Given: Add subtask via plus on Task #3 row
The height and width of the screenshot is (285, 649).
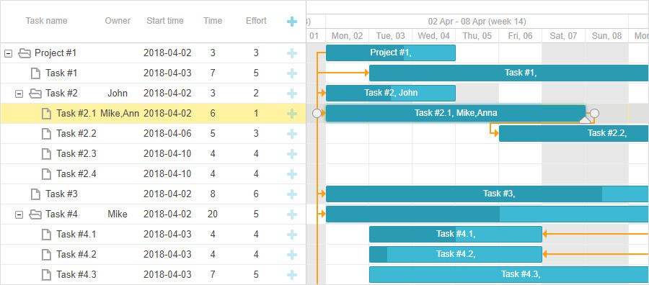Looking at the screenshot, I should tap(292, 194).
